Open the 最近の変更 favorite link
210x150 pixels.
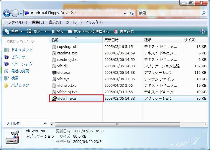20,71
